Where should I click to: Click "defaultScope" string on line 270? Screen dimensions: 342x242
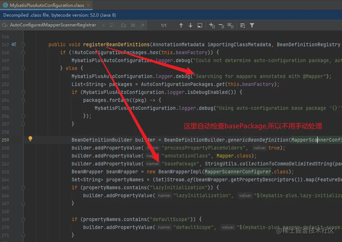tap(193, 227)
